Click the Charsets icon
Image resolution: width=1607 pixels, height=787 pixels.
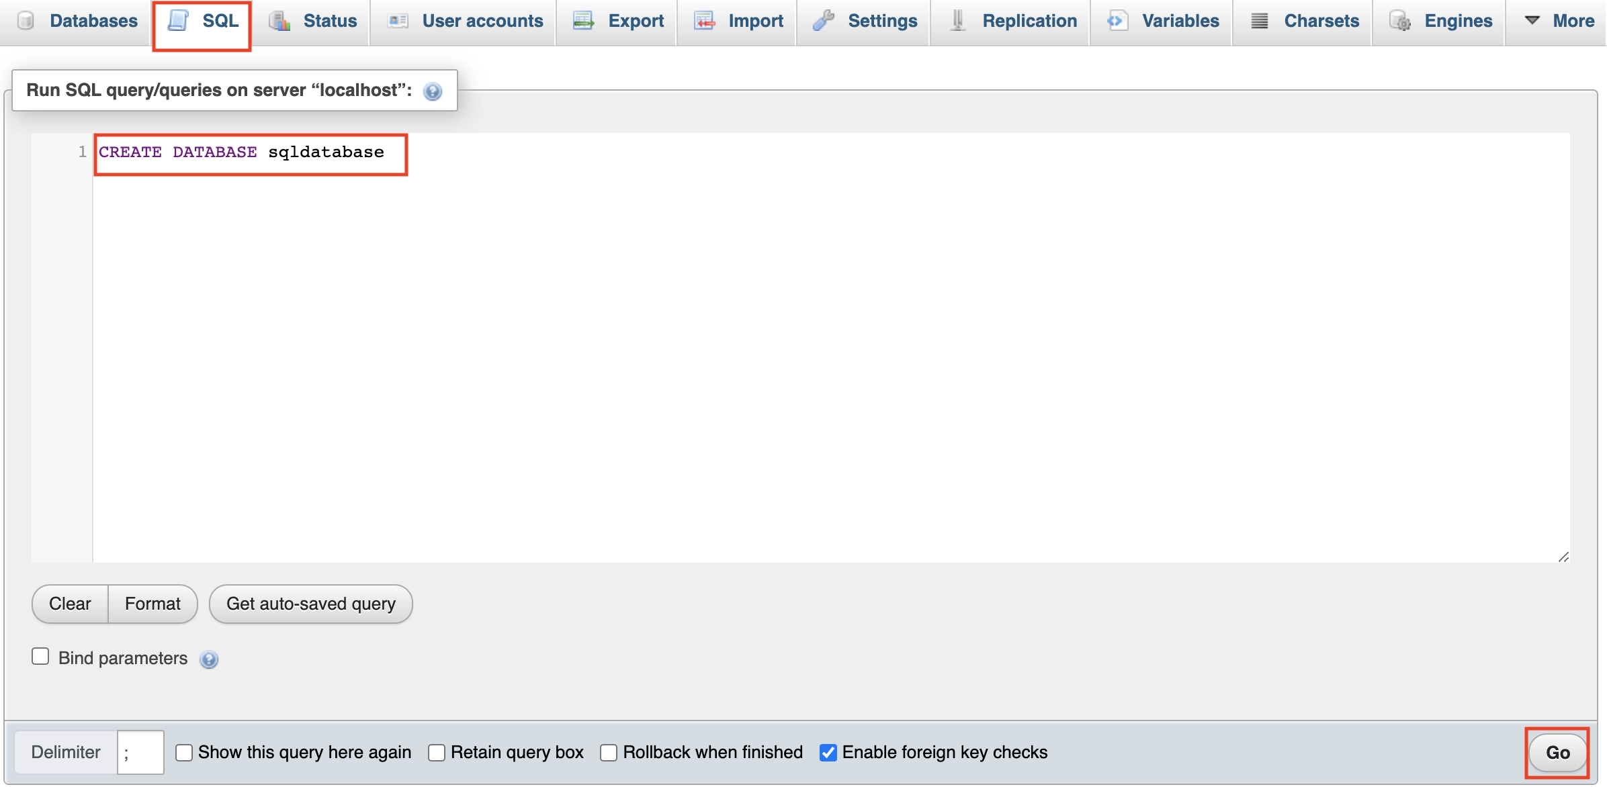pyautogui.click(x=1258, y=21)
